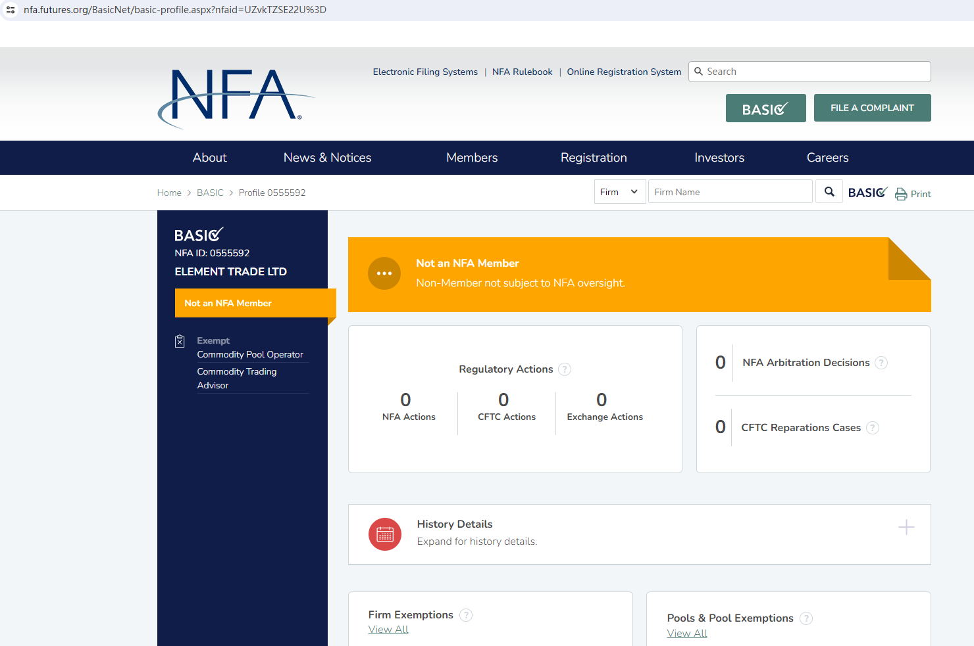Open the Firm search type dropdown
Viewport: 974px width, 646px height.
(619, 192)
